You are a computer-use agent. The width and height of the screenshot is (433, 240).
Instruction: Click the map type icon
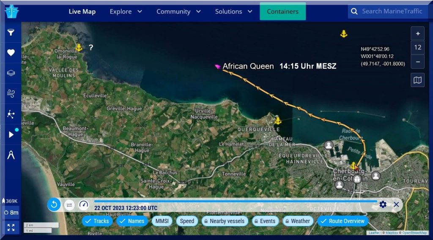417,80
